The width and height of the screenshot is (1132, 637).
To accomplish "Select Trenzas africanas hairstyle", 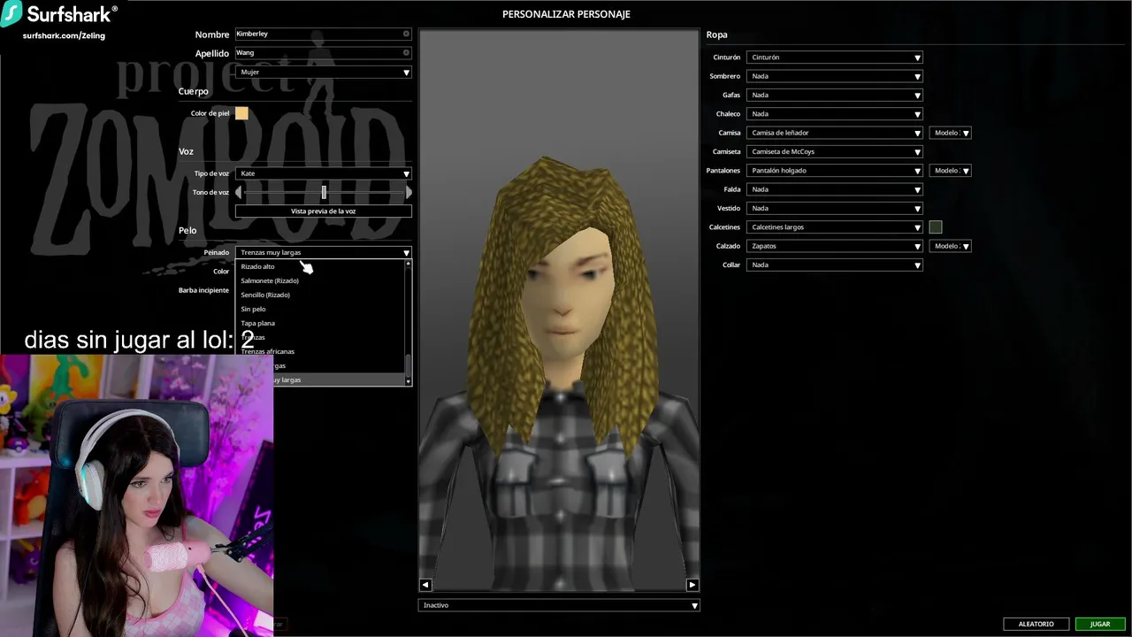I will [320, 351].
